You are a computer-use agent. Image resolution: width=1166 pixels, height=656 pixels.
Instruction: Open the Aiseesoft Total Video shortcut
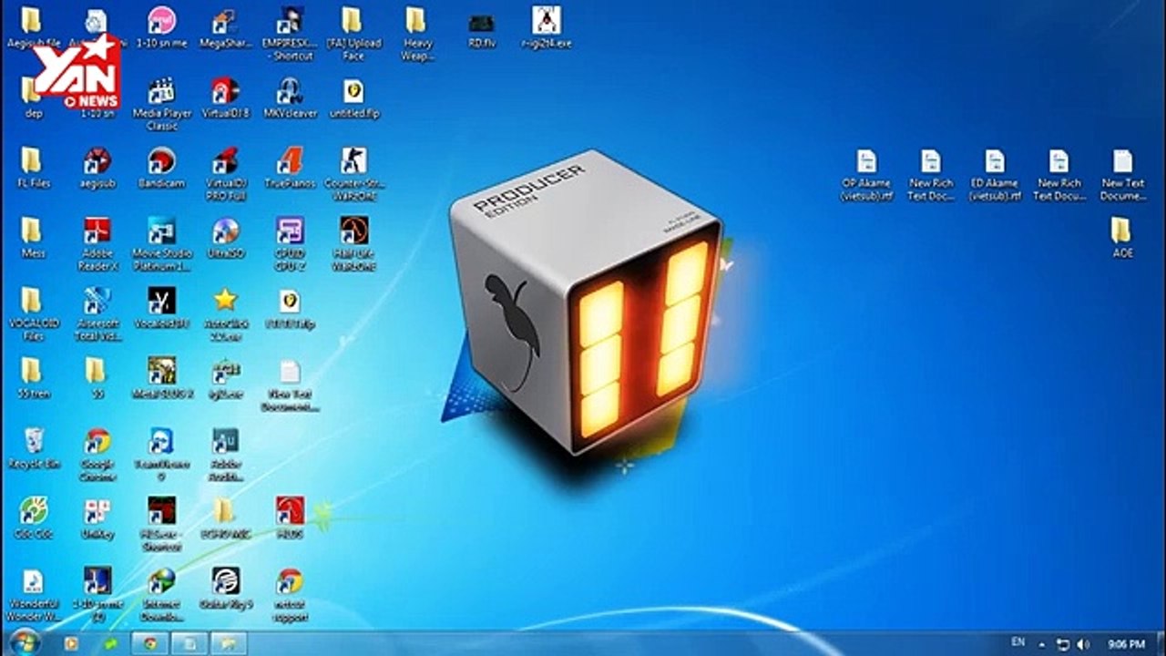point(97,314)
